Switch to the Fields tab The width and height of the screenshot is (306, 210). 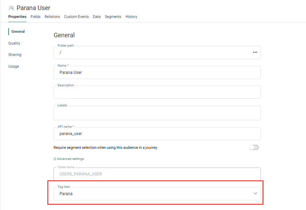click(x=36, y=17)
